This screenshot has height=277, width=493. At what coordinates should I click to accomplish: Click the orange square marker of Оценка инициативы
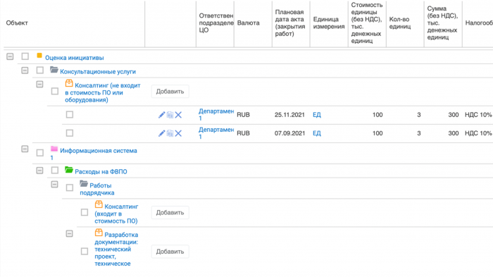39,56
